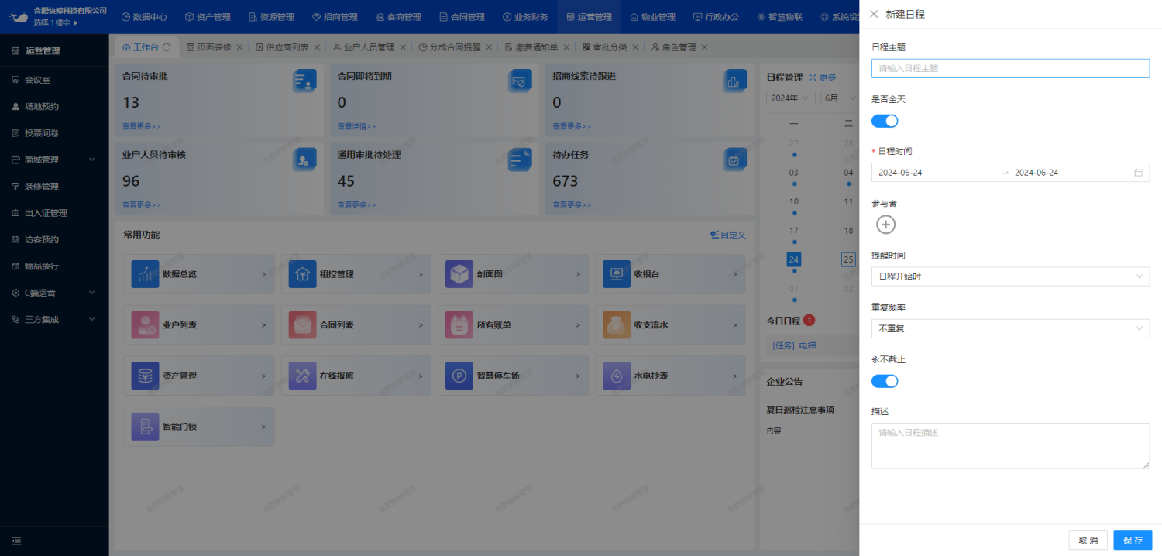Open the 收银台 shortcut
The width and height of the screenshot is (1162, 556).
[x=671, y=274]
